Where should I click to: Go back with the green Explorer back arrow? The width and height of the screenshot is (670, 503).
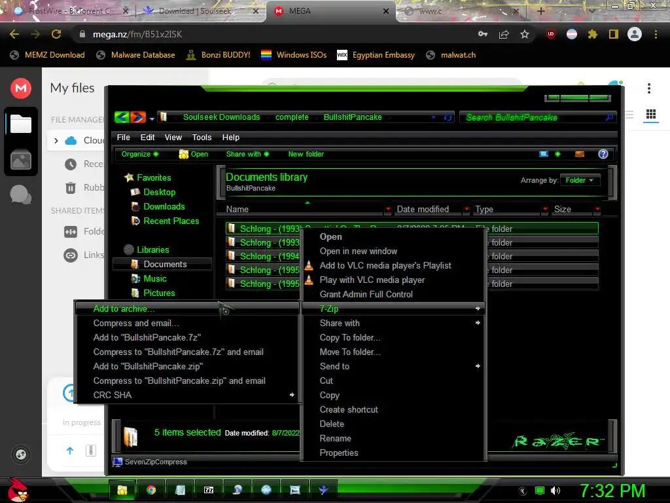(x=122, y=117)
